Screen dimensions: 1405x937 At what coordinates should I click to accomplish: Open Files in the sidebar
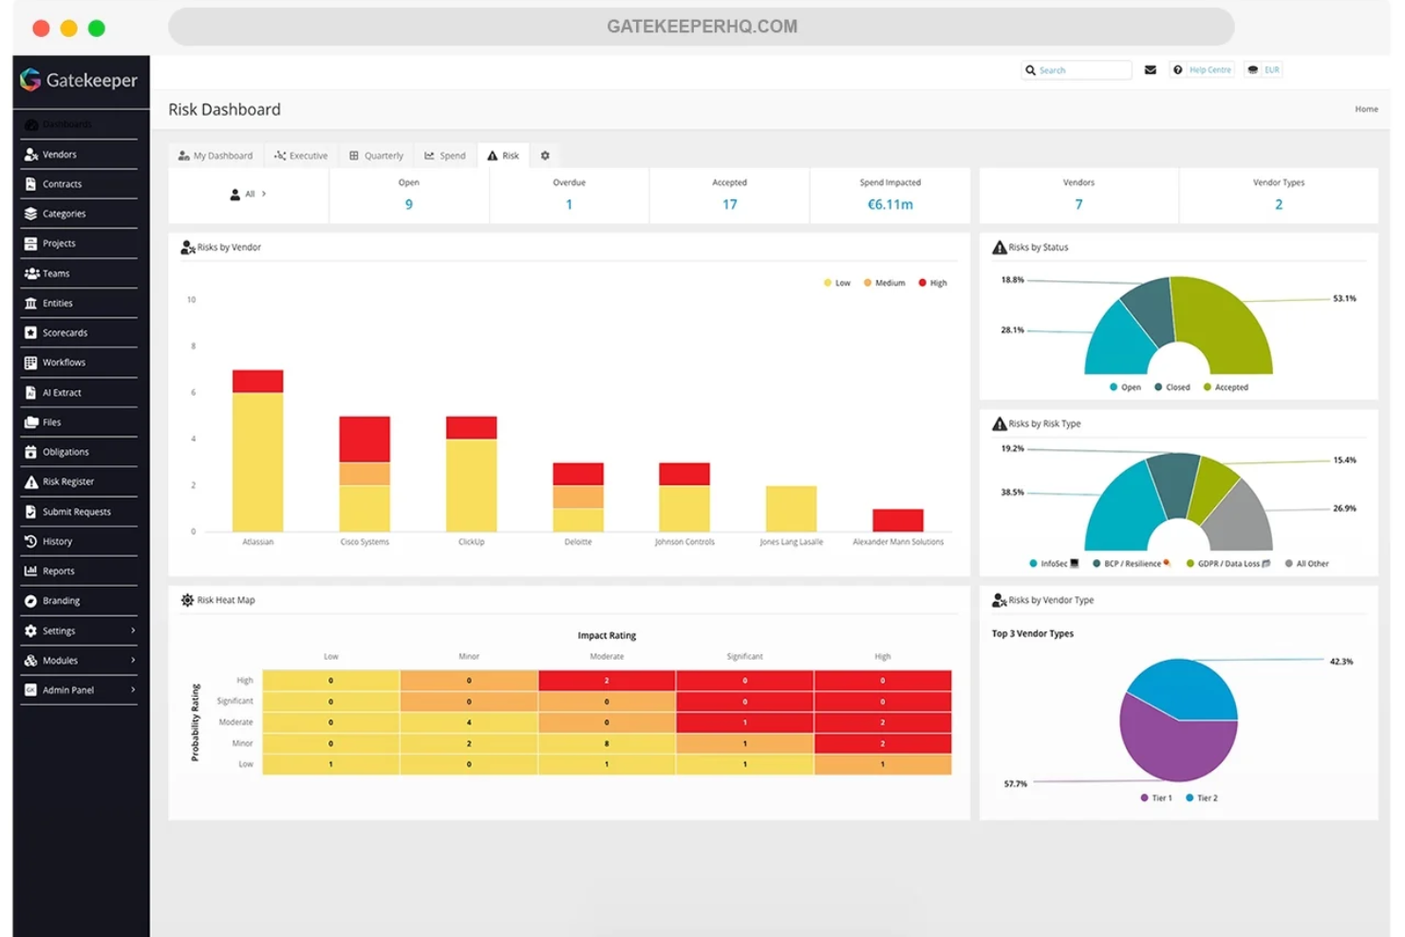(x=51, y=422)
